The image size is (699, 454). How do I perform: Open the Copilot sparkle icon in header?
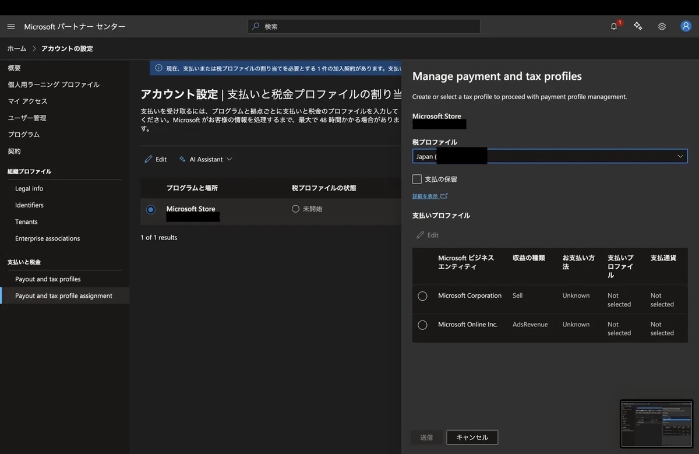[x=638, y=26]
